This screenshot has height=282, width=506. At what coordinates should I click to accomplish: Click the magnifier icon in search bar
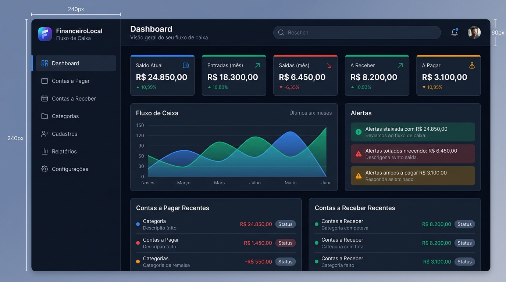pyautogui.click(x=281, y=32)
